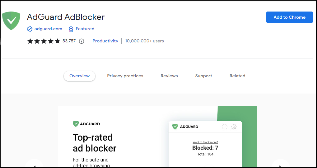The image size is (317, 168).
Task: Click the Top-rated ad blocker heading
Action: click(94, 143)
